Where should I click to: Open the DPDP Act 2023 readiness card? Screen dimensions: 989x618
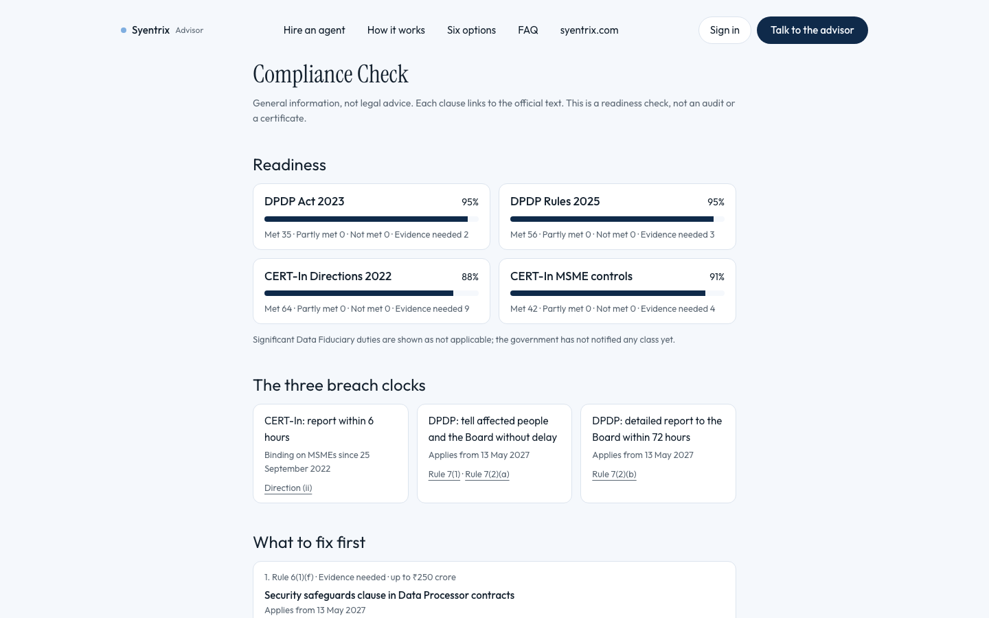pos(371,216)
